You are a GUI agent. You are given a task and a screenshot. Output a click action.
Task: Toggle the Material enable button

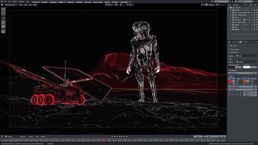[246, 79]
